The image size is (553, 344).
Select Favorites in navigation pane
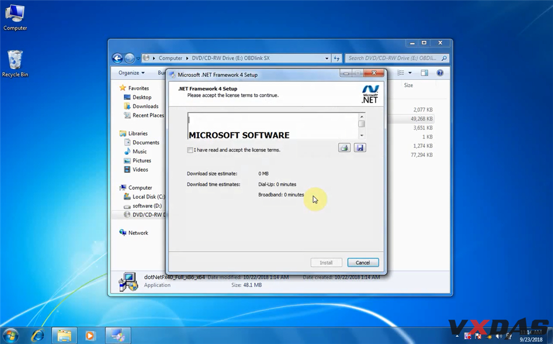point(134,88)
